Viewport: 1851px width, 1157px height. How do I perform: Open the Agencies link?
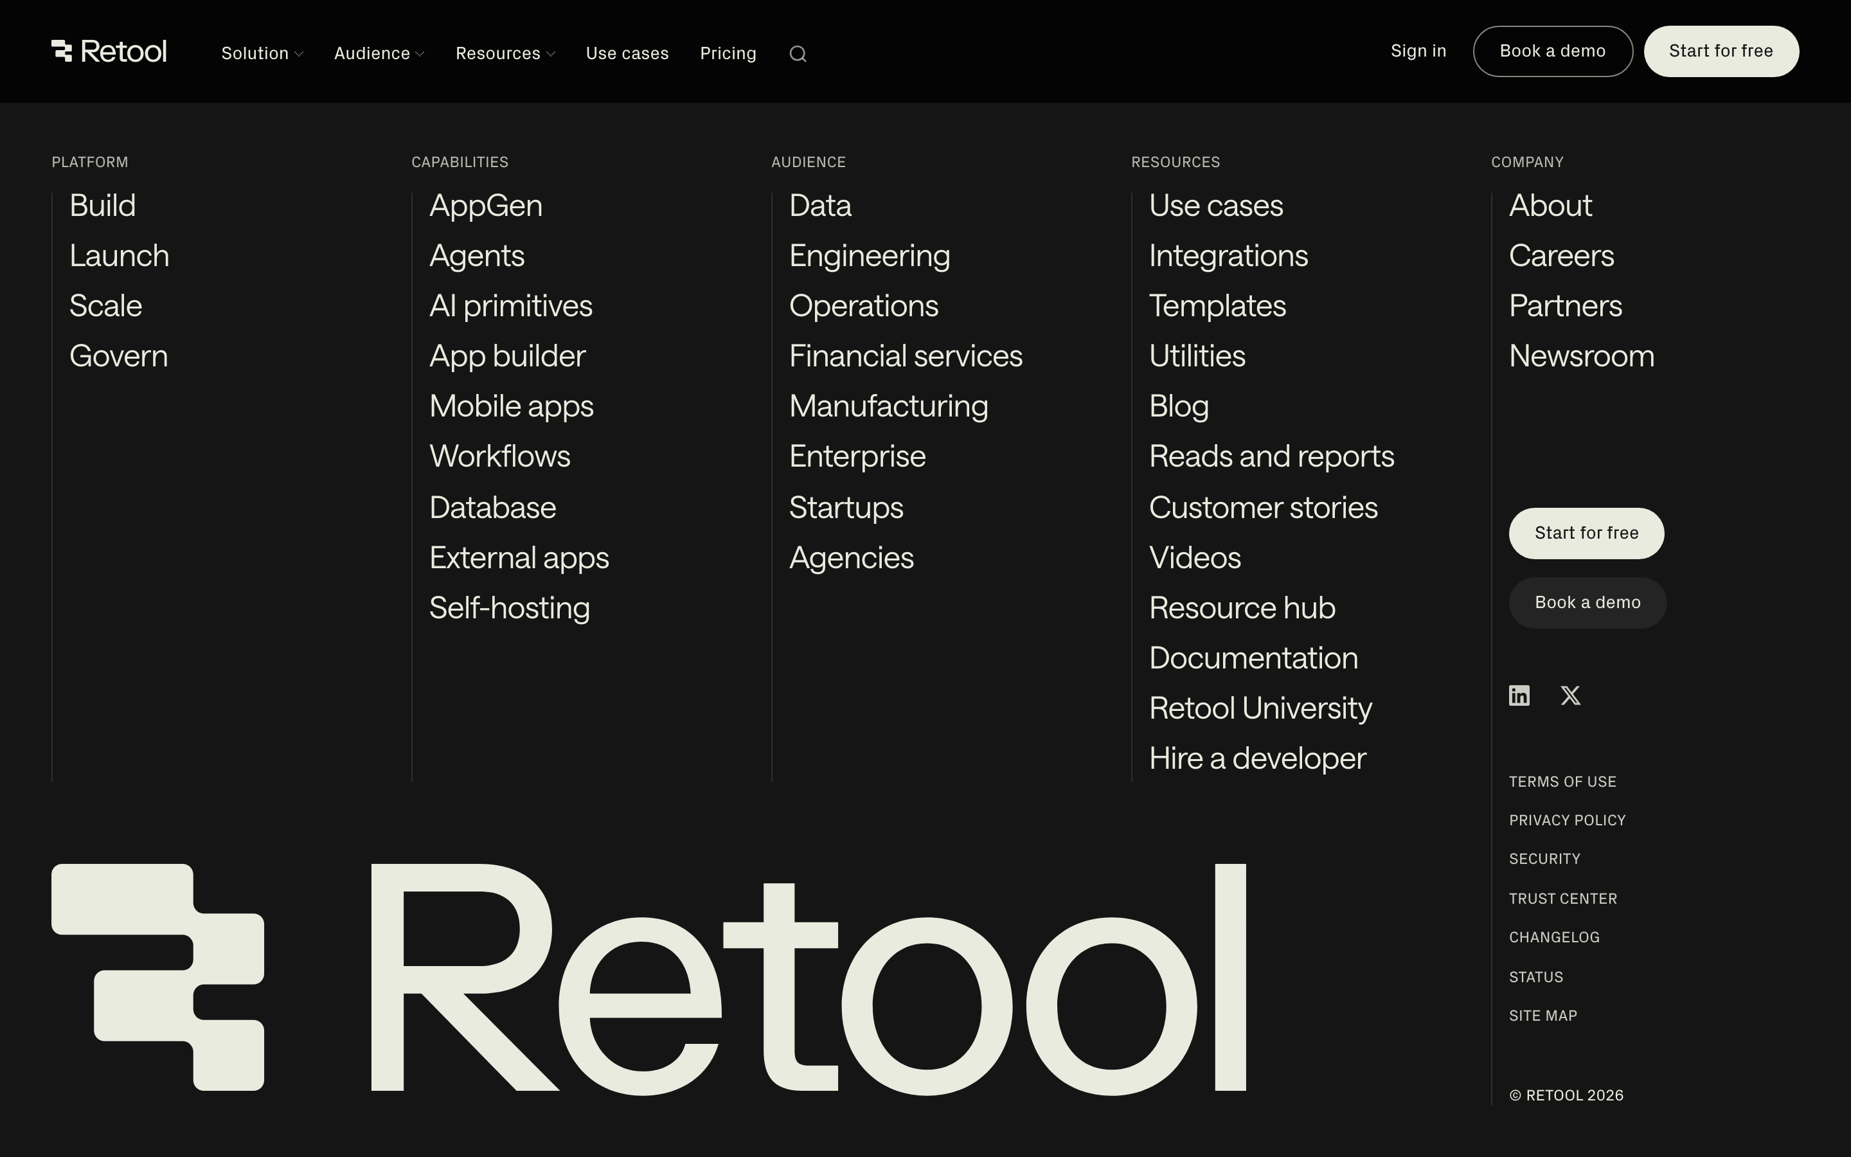(852, 558)
